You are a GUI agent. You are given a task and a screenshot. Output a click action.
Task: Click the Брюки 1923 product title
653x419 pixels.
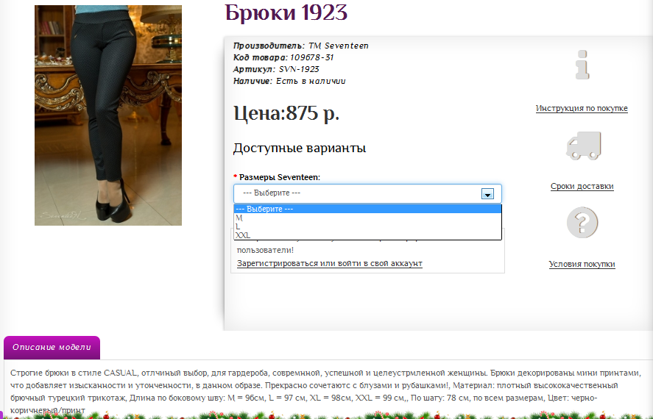point(286,12)
